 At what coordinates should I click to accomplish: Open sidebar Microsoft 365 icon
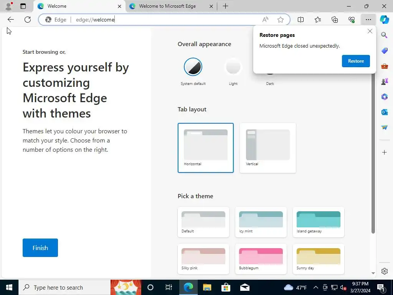(384, 96)
